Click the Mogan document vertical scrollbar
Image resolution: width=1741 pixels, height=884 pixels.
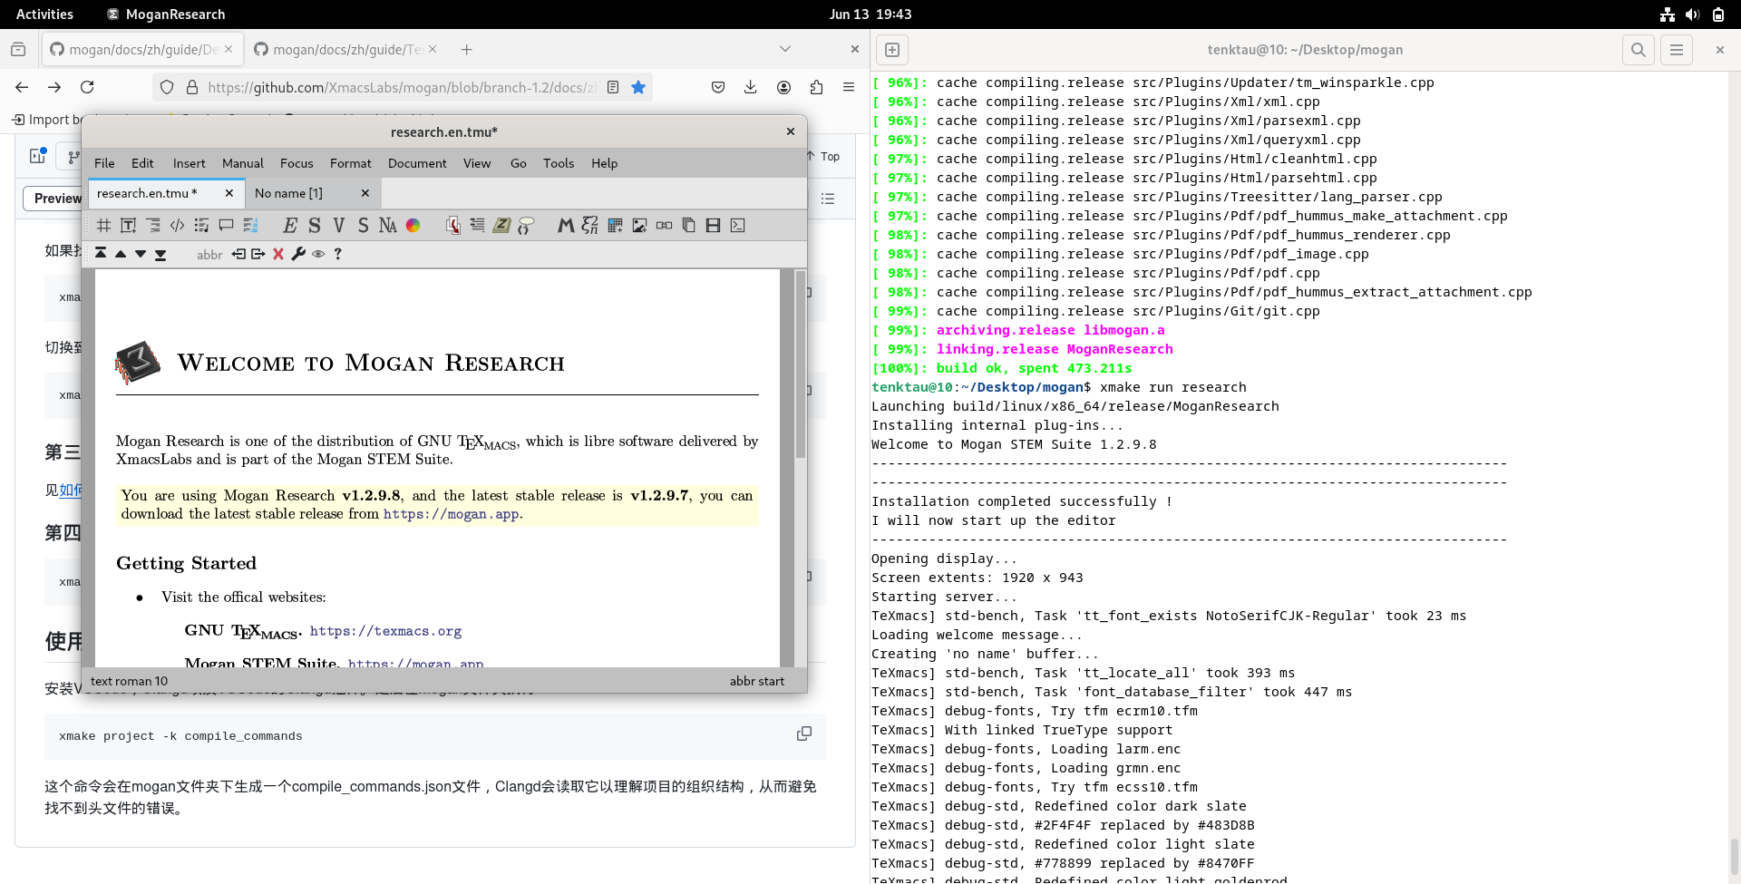pos(801,467)
